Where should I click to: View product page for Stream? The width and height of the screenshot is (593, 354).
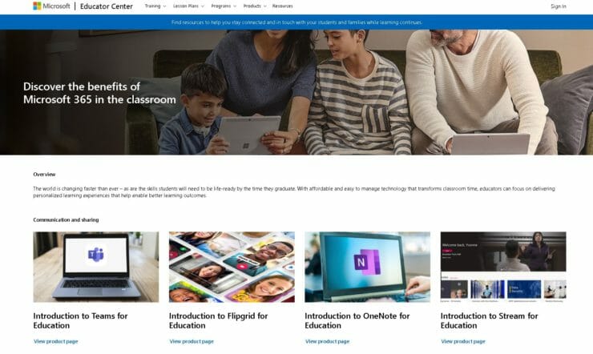tap(463, 341)
